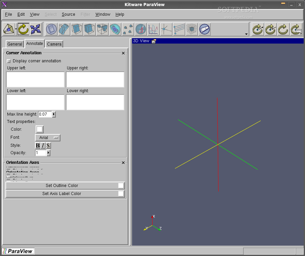Open the 3D view icon dropdown arrow
This screenshot has width=305, height=256.
click(x=16, y=29)
